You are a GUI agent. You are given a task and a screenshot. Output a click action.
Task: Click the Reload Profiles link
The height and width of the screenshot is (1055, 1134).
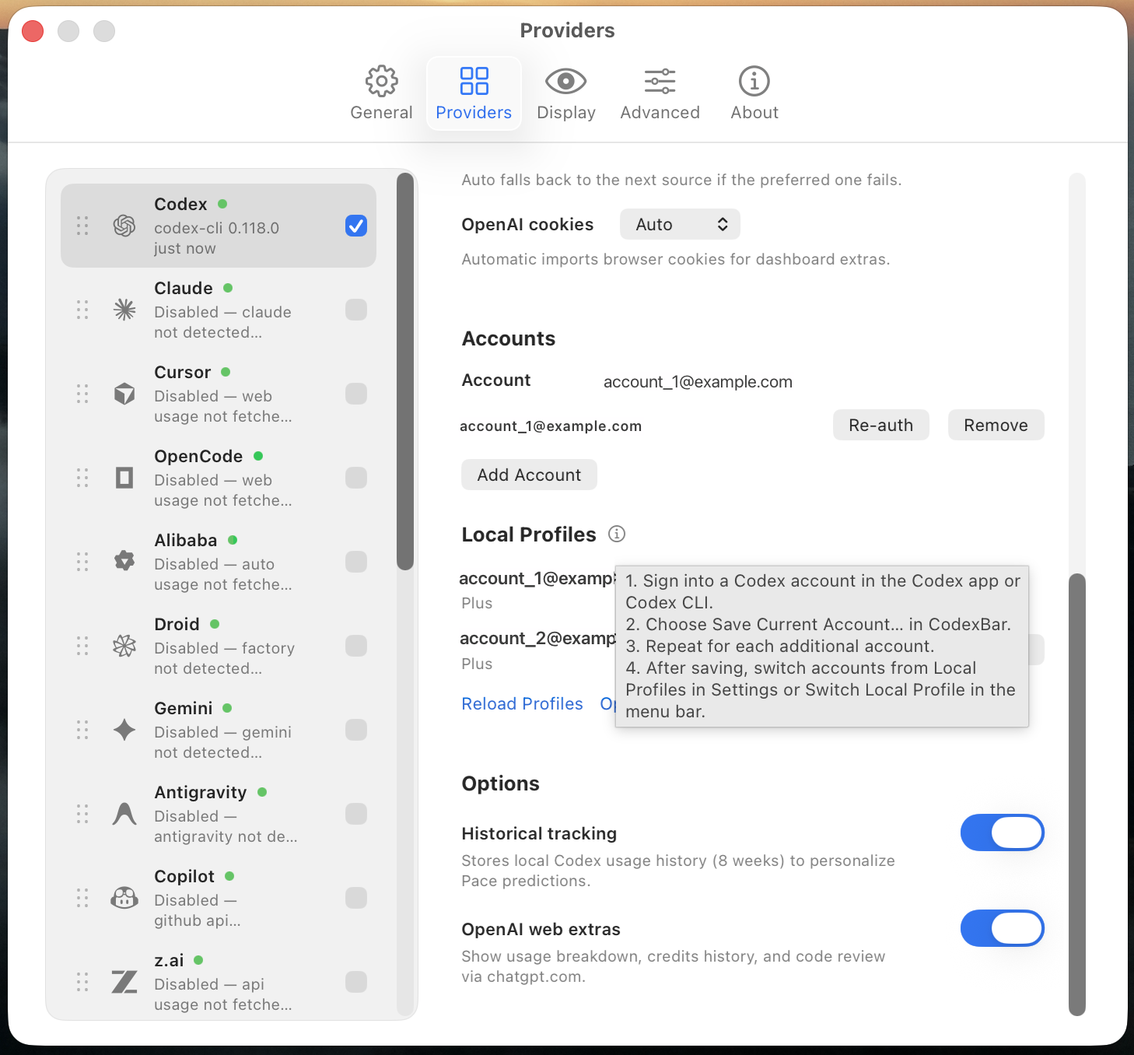pos(522,703)
